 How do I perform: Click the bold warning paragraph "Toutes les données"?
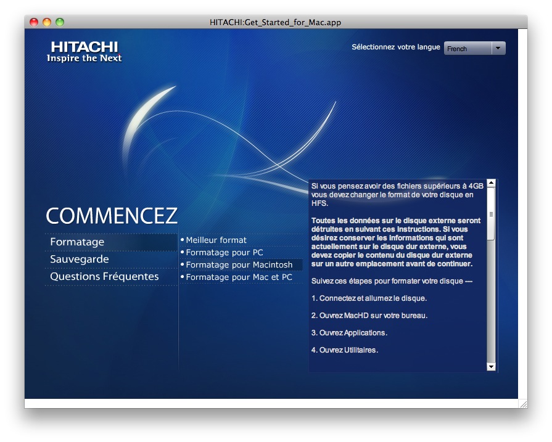[x=396, y=242]
